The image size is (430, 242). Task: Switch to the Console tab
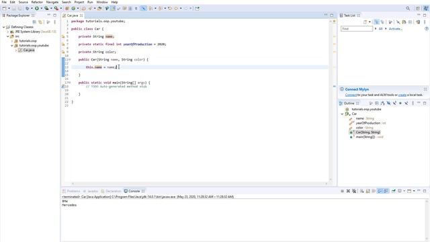click(134, 191)
